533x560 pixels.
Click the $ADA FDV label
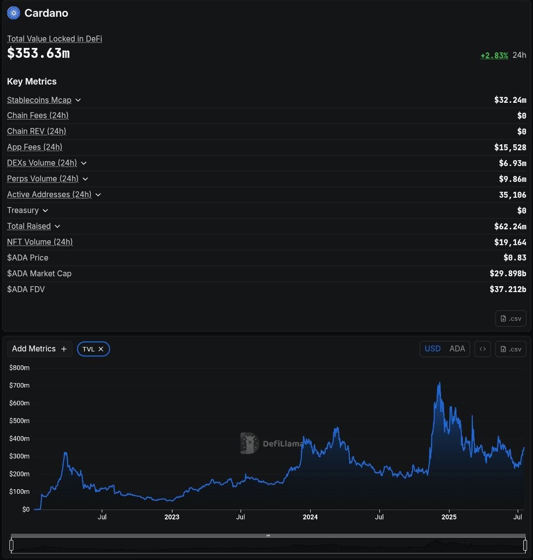26,289
